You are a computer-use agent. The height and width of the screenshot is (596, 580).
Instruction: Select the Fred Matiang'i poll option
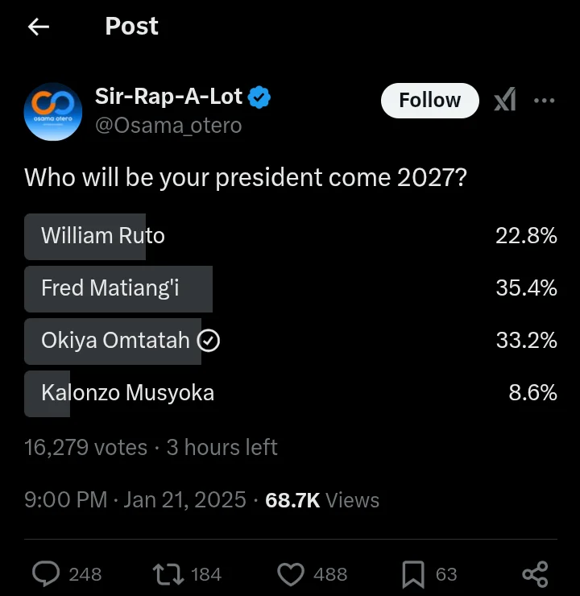[291, 289]
